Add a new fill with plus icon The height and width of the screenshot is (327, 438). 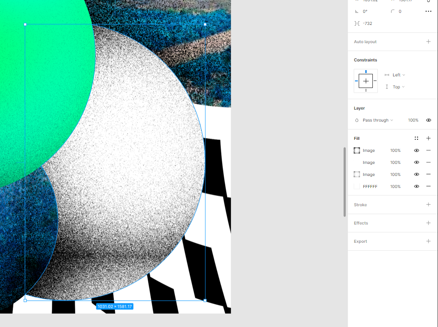pyautogui.click(x=428, y=138)
